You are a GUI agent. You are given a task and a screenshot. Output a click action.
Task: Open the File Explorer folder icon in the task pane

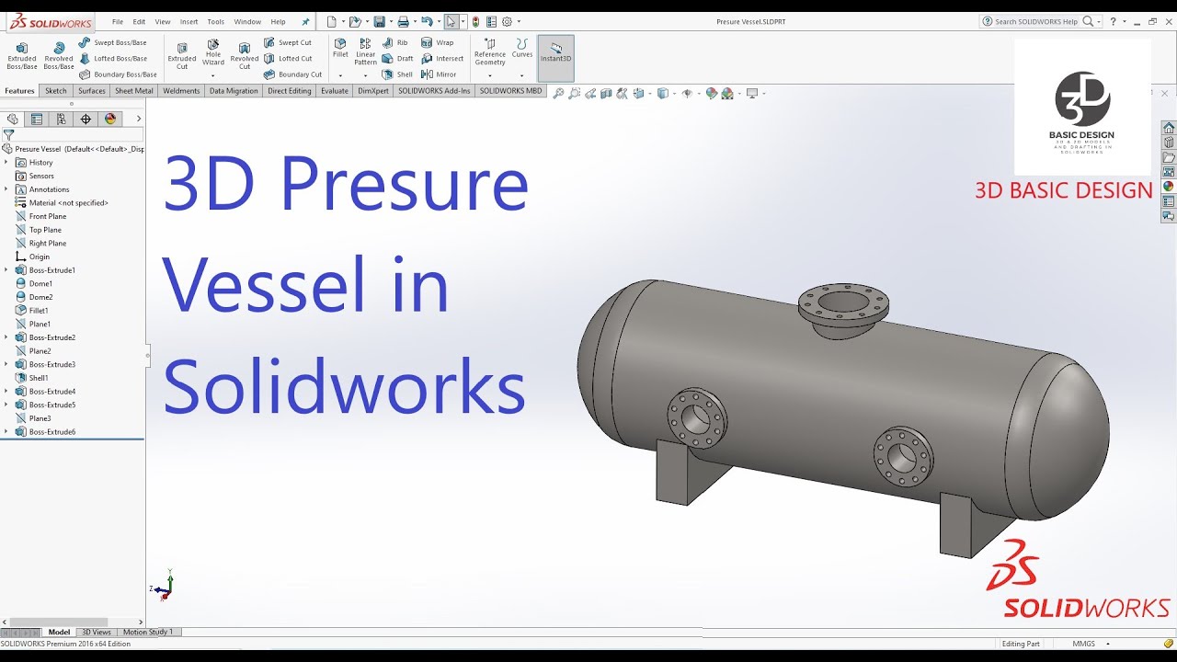1169,157
